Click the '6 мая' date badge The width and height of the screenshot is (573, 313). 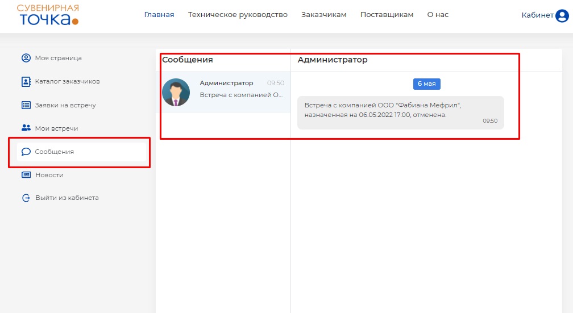(426, 84)
